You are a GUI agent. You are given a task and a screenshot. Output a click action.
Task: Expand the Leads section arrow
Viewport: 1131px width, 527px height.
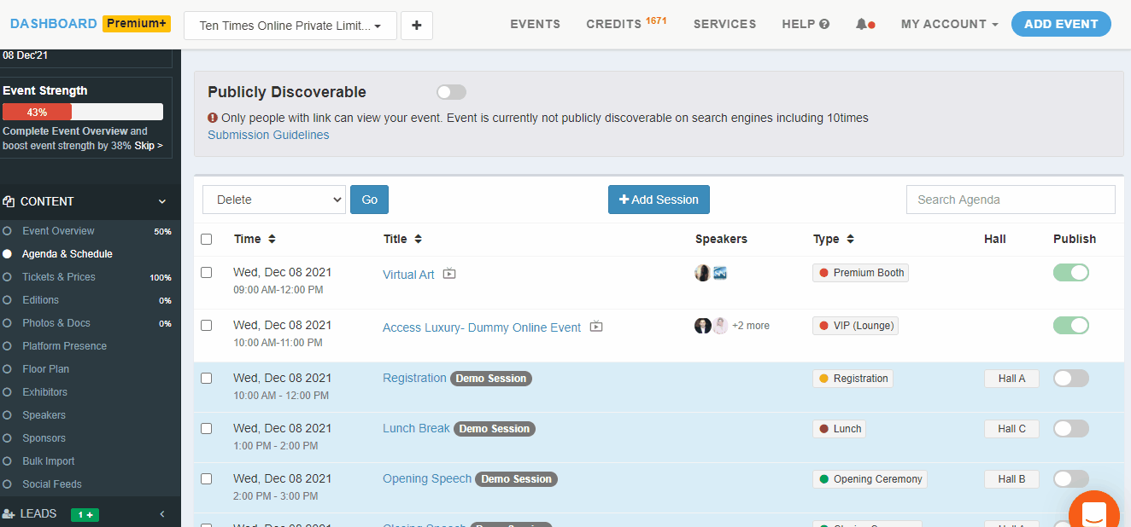[x=162, y=513]
